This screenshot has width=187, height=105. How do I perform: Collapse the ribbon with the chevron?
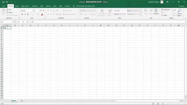click(x=185, y=18)
